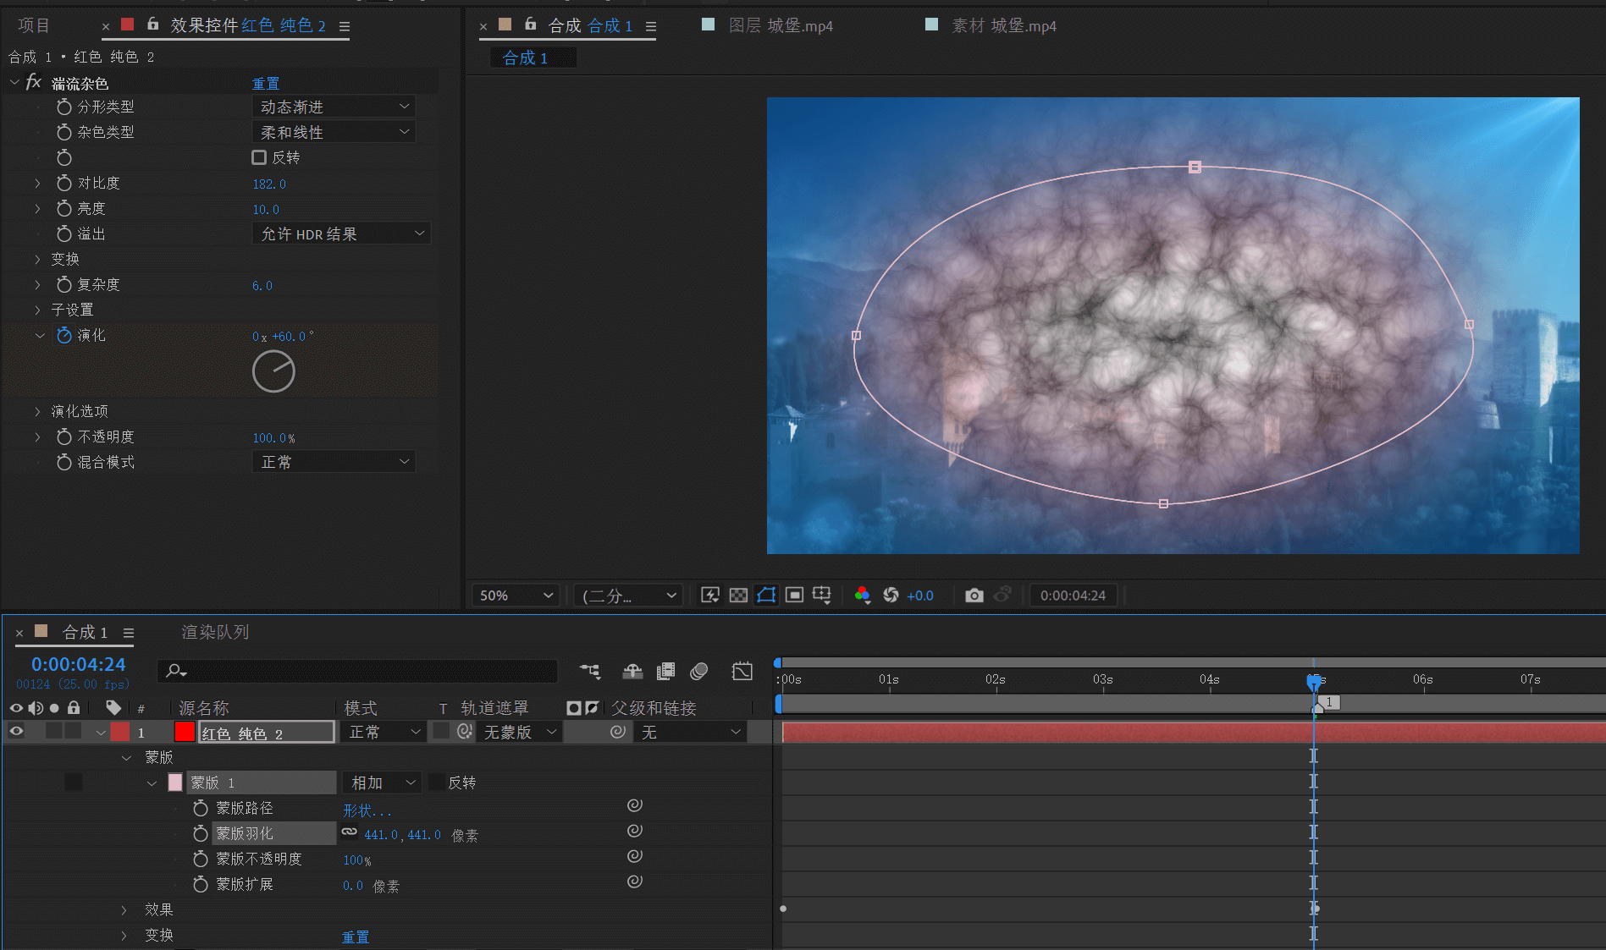Viewport: 1606px width, 950px height.
Task: Expand the 变换 group in effect controls
Action: 37,259
